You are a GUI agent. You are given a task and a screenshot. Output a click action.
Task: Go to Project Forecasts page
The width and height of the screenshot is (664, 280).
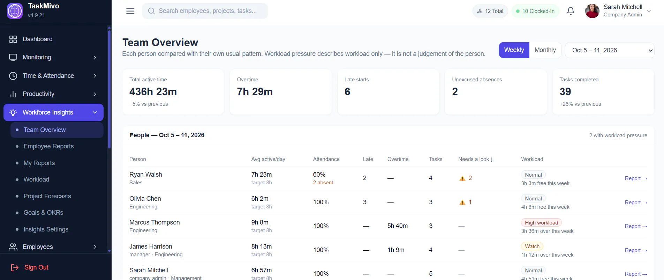pos(47,196)
